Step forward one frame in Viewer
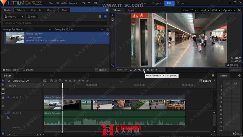This screenshot has width=243, height=137. click(152, 70)
